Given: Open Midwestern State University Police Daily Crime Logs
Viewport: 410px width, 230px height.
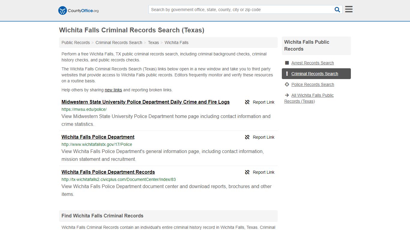Looking at the screenshot, I should (146, 102).
